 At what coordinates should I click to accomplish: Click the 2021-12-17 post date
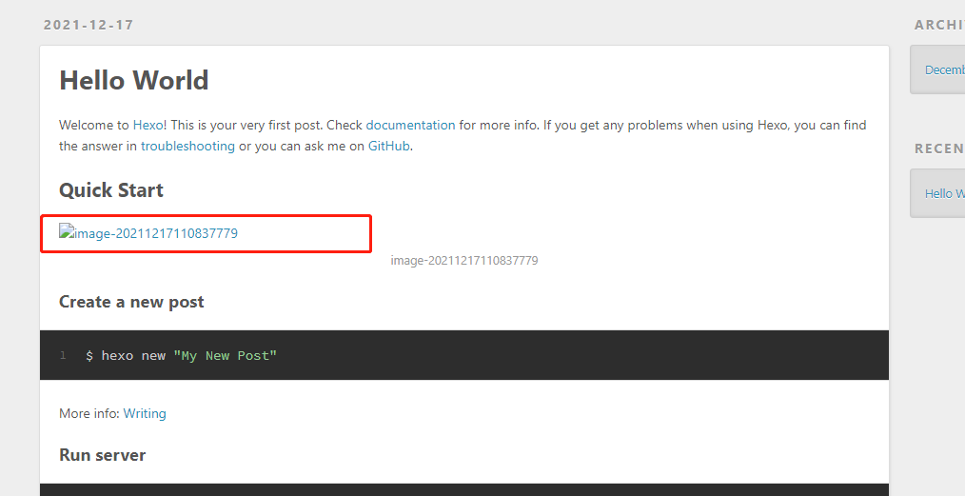pyautogui.click(x=89, y=25)
